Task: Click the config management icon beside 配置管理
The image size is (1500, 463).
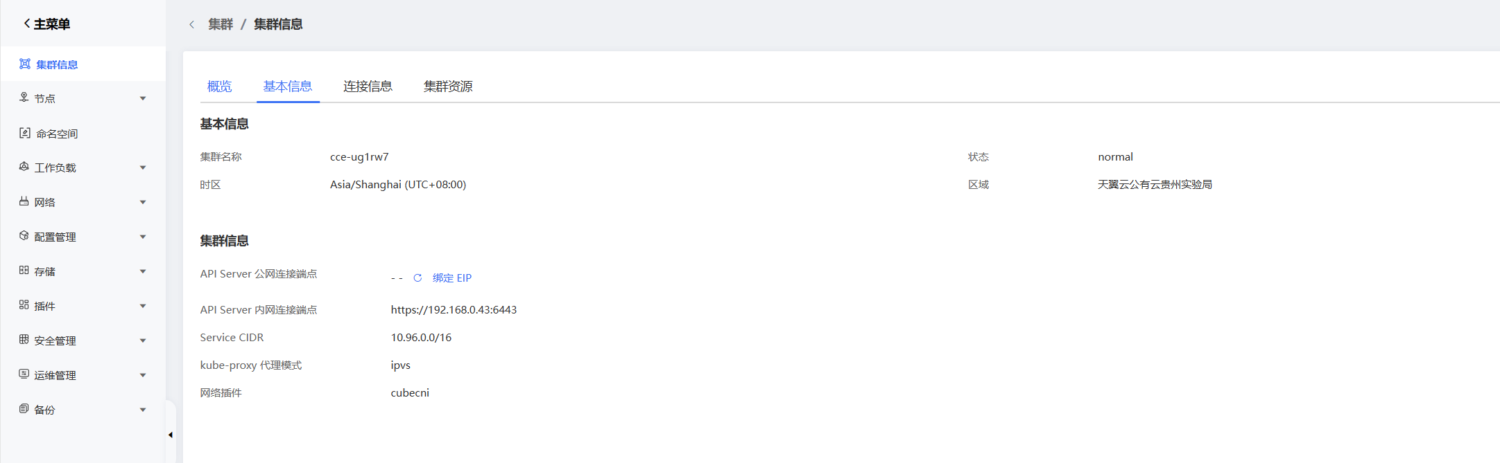Action: coord(24,236)
